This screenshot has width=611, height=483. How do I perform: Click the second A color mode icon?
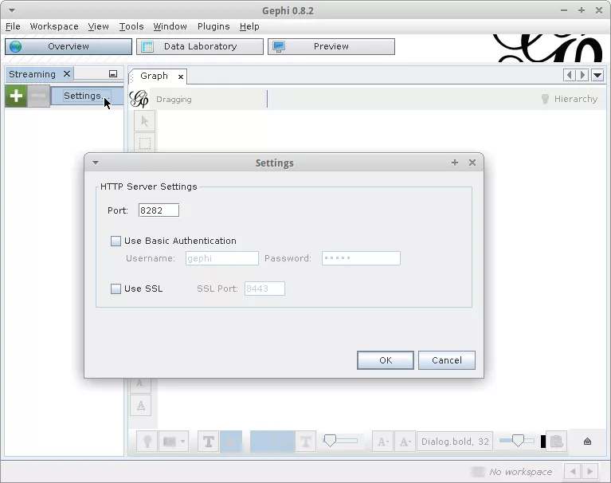pos(405,442)
